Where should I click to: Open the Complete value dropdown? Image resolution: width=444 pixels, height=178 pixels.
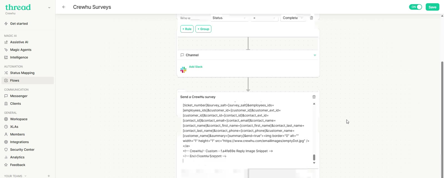point(293,18)
